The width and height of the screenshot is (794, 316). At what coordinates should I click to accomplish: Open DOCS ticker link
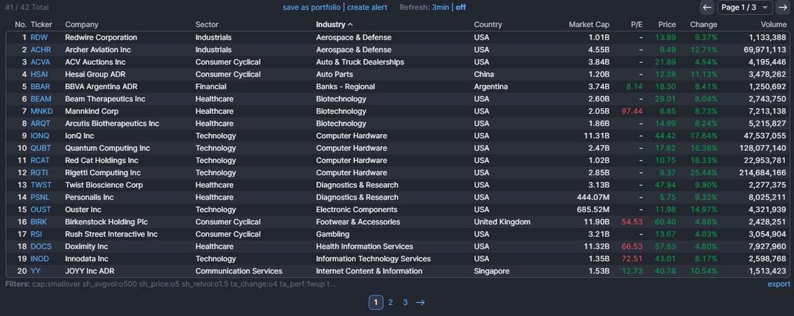41,247
